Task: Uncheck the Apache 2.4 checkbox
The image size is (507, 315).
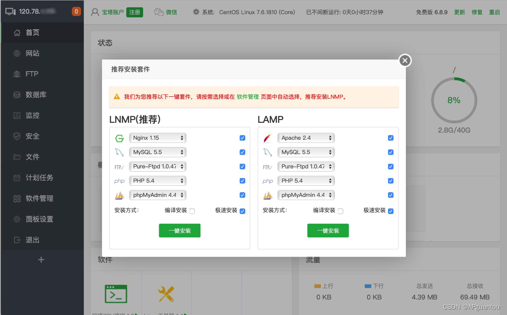Action: point(391,138)
